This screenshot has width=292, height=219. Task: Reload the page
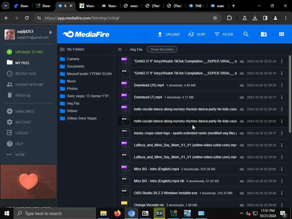(x=27, y=18)
